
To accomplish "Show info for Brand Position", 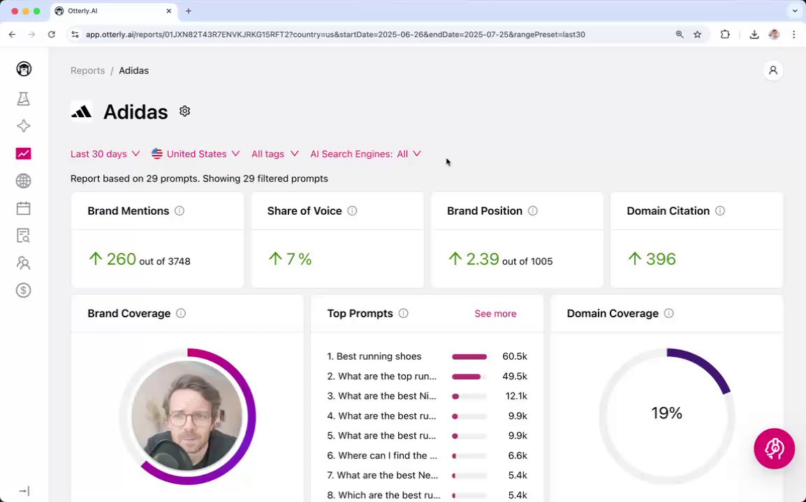I will (x=533, y=211).
